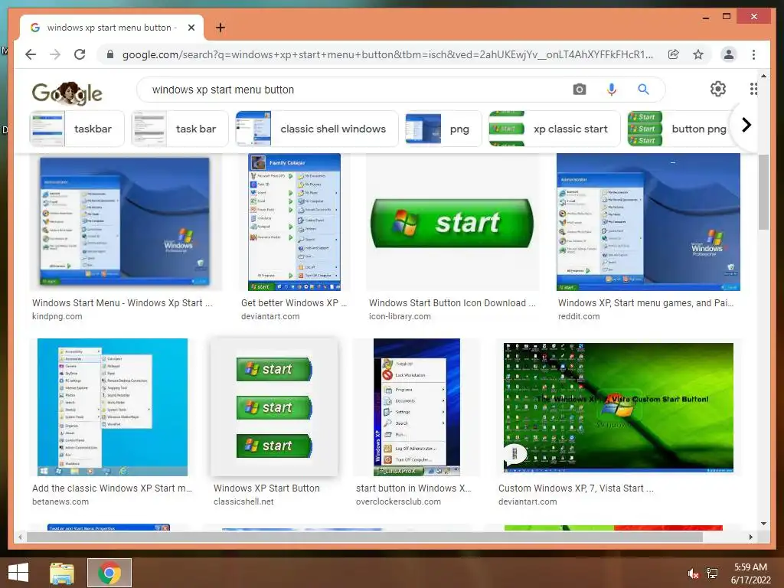Click the blue magnifier search button
The height and width of the screenshot is (588, 784).
click(x=643, y=90)
